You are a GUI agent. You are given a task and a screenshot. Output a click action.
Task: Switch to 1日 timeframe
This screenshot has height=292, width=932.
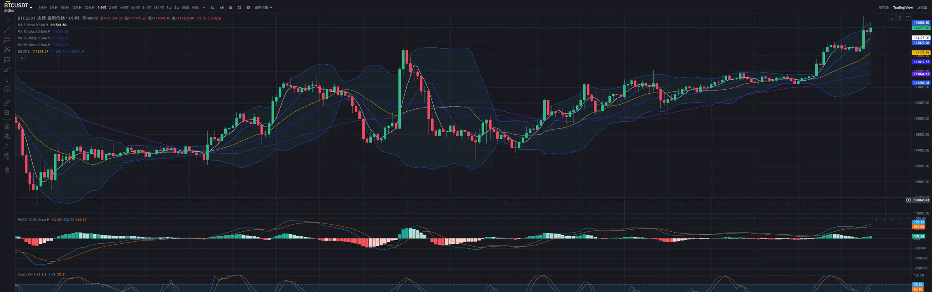point(169,7)
